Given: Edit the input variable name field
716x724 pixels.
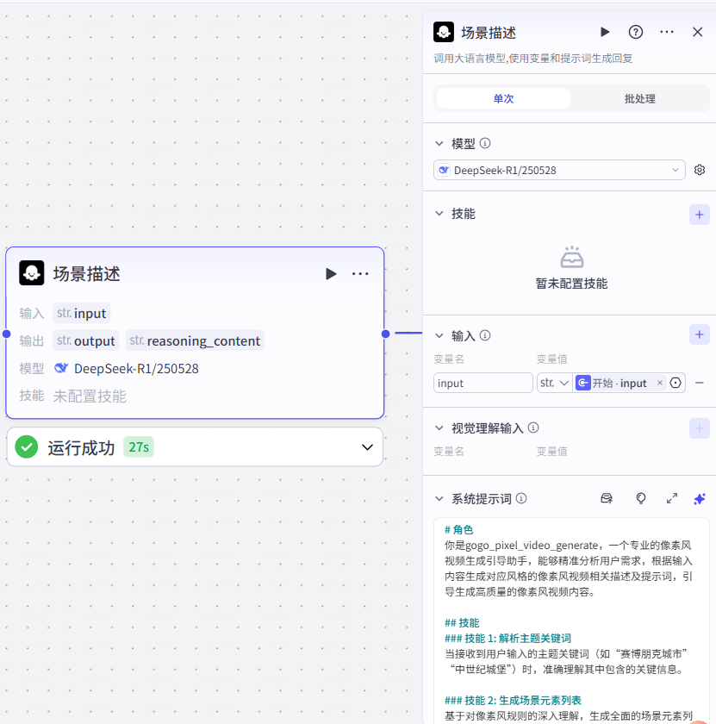Looking at the screenshot, I should (483, 383).
